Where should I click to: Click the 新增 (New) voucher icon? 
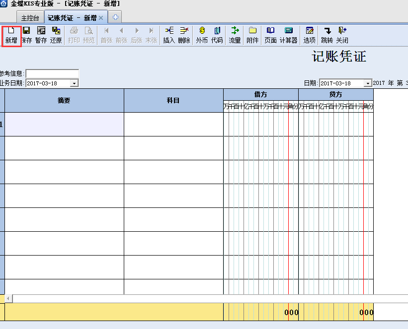pos(11,35)
